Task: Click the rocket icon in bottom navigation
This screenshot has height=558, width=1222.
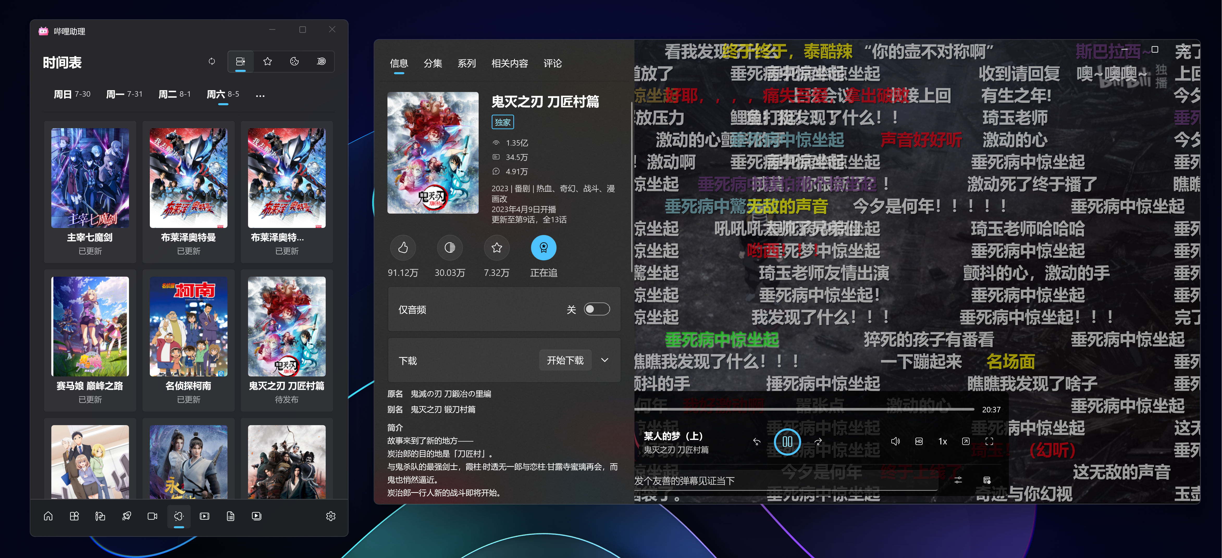Action: click(126, 516)
